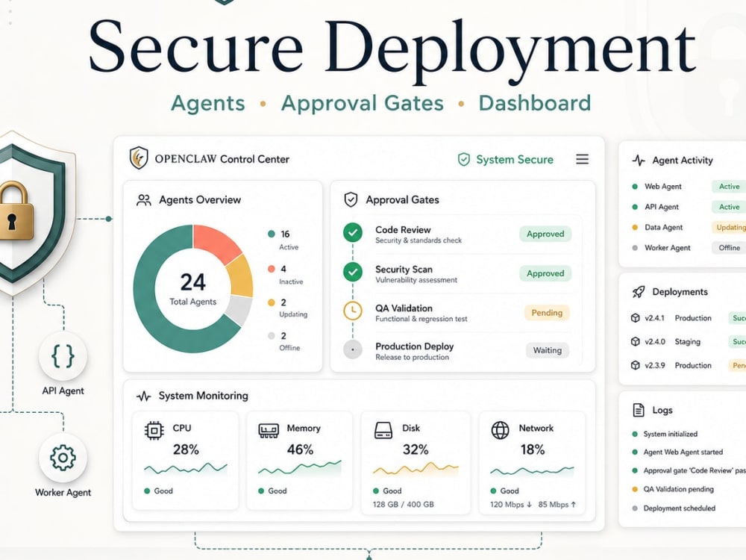746x560 pixels.
Task: Click the Security Scan green checkmark
Action: [353, 272]
